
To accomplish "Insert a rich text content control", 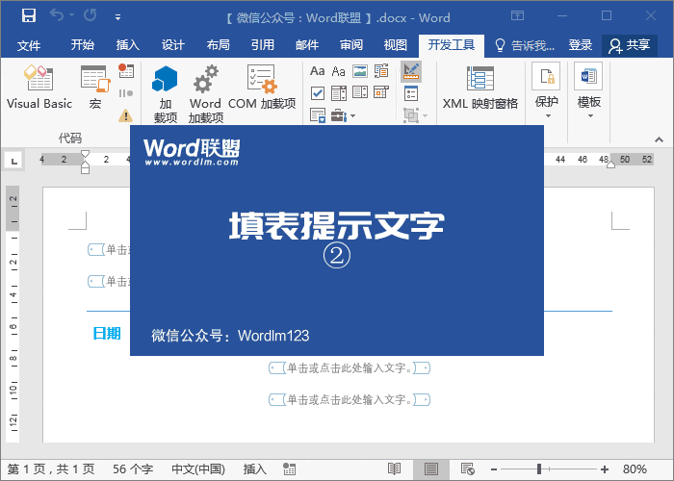I will [318, 71].
